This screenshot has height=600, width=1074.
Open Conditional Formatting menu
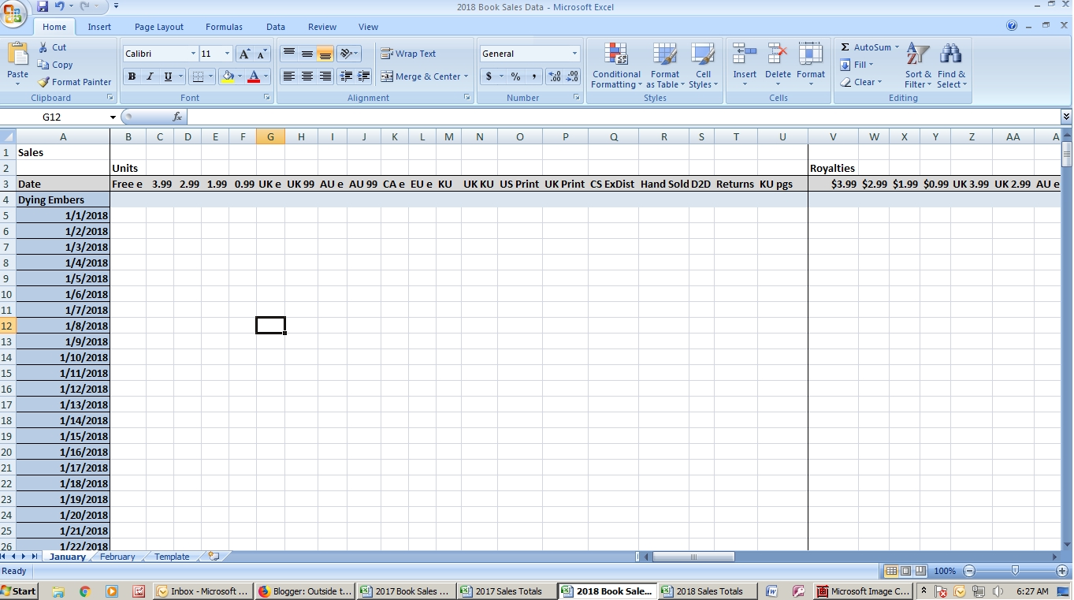(x=616, y=65)
